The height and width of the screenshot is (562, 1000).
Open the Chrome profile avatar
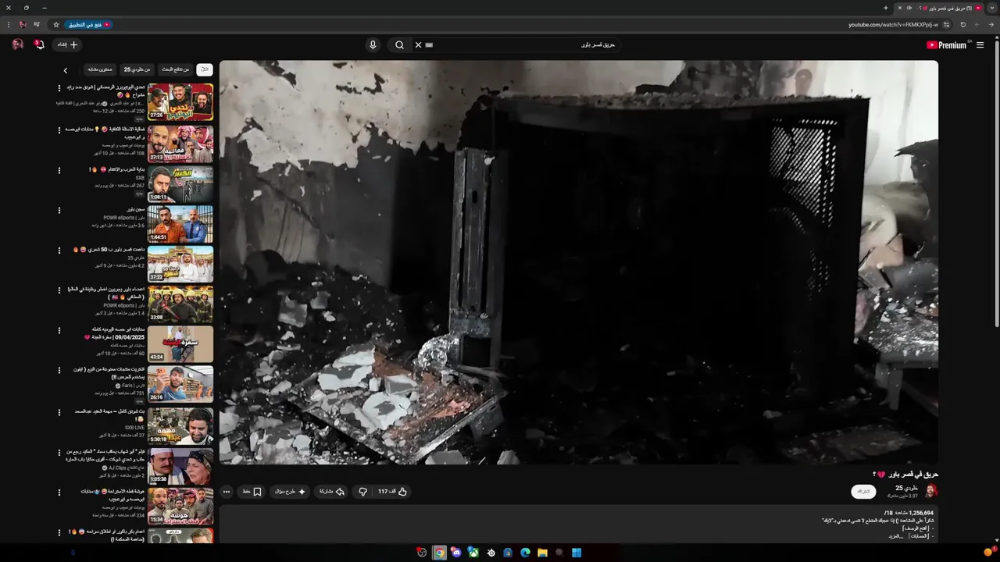23,25
